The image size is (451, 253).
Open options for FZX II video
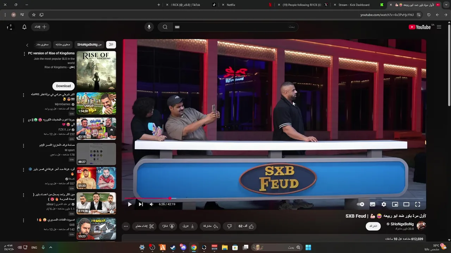24,121
